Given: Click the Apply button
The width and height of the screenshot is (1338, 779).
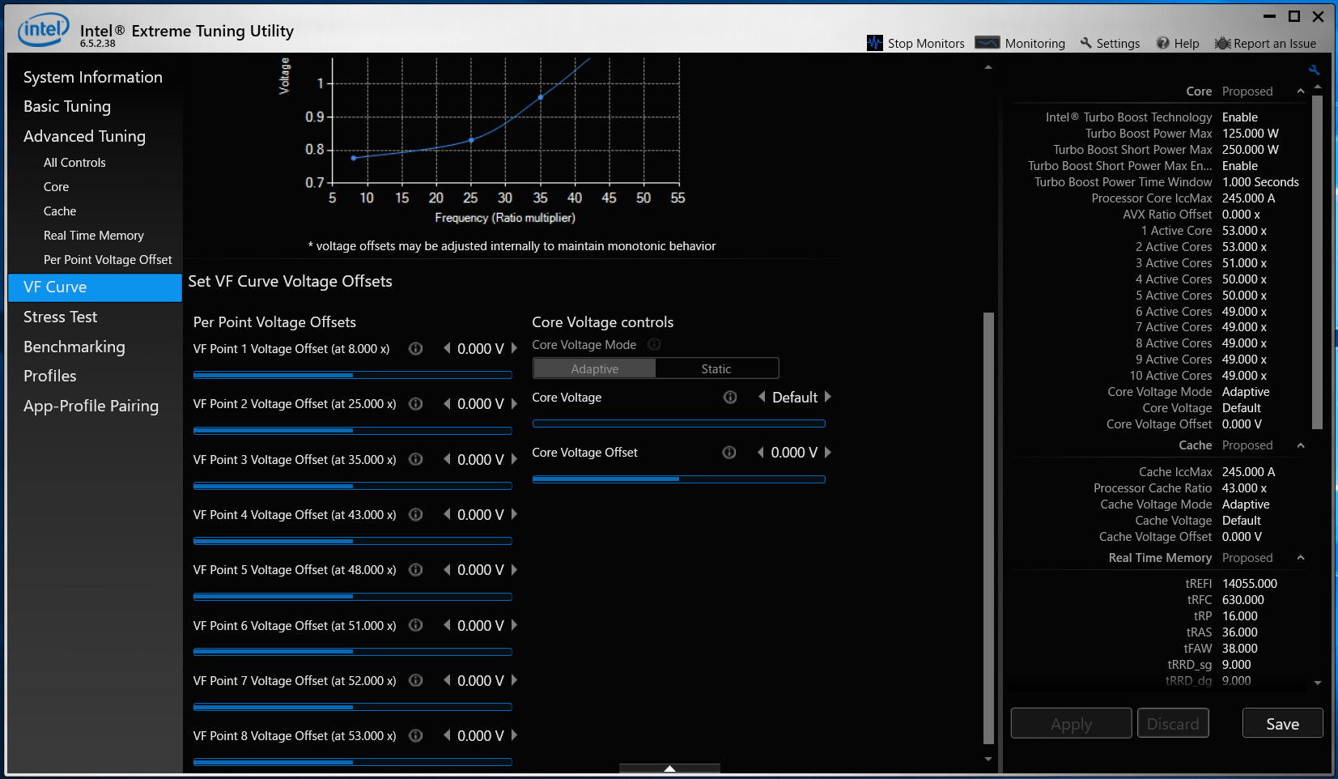Looking at the screenshot, I should [1071, 723].
